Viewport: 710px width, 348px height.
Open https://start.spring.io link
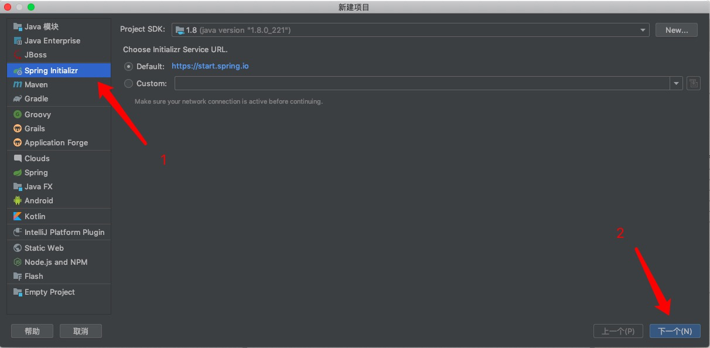click(210, 66)
